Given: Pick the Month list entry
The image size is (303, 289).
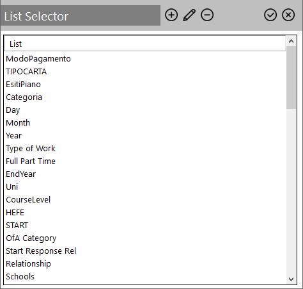Looking at the screenshot, I should point(145,123).
